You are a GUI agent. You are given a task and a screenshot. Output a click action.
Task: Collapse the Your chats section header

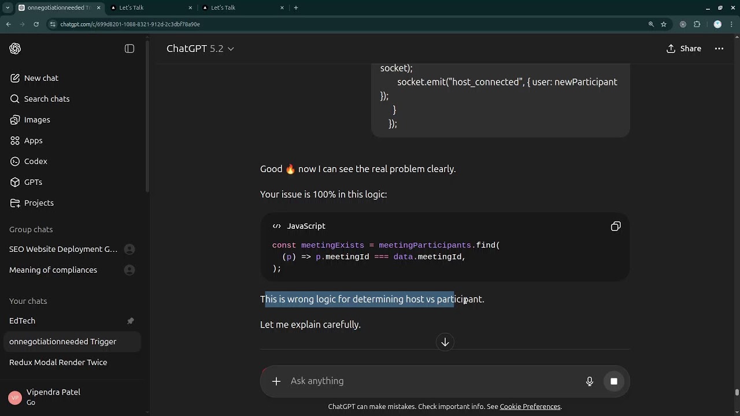(28, 301)
